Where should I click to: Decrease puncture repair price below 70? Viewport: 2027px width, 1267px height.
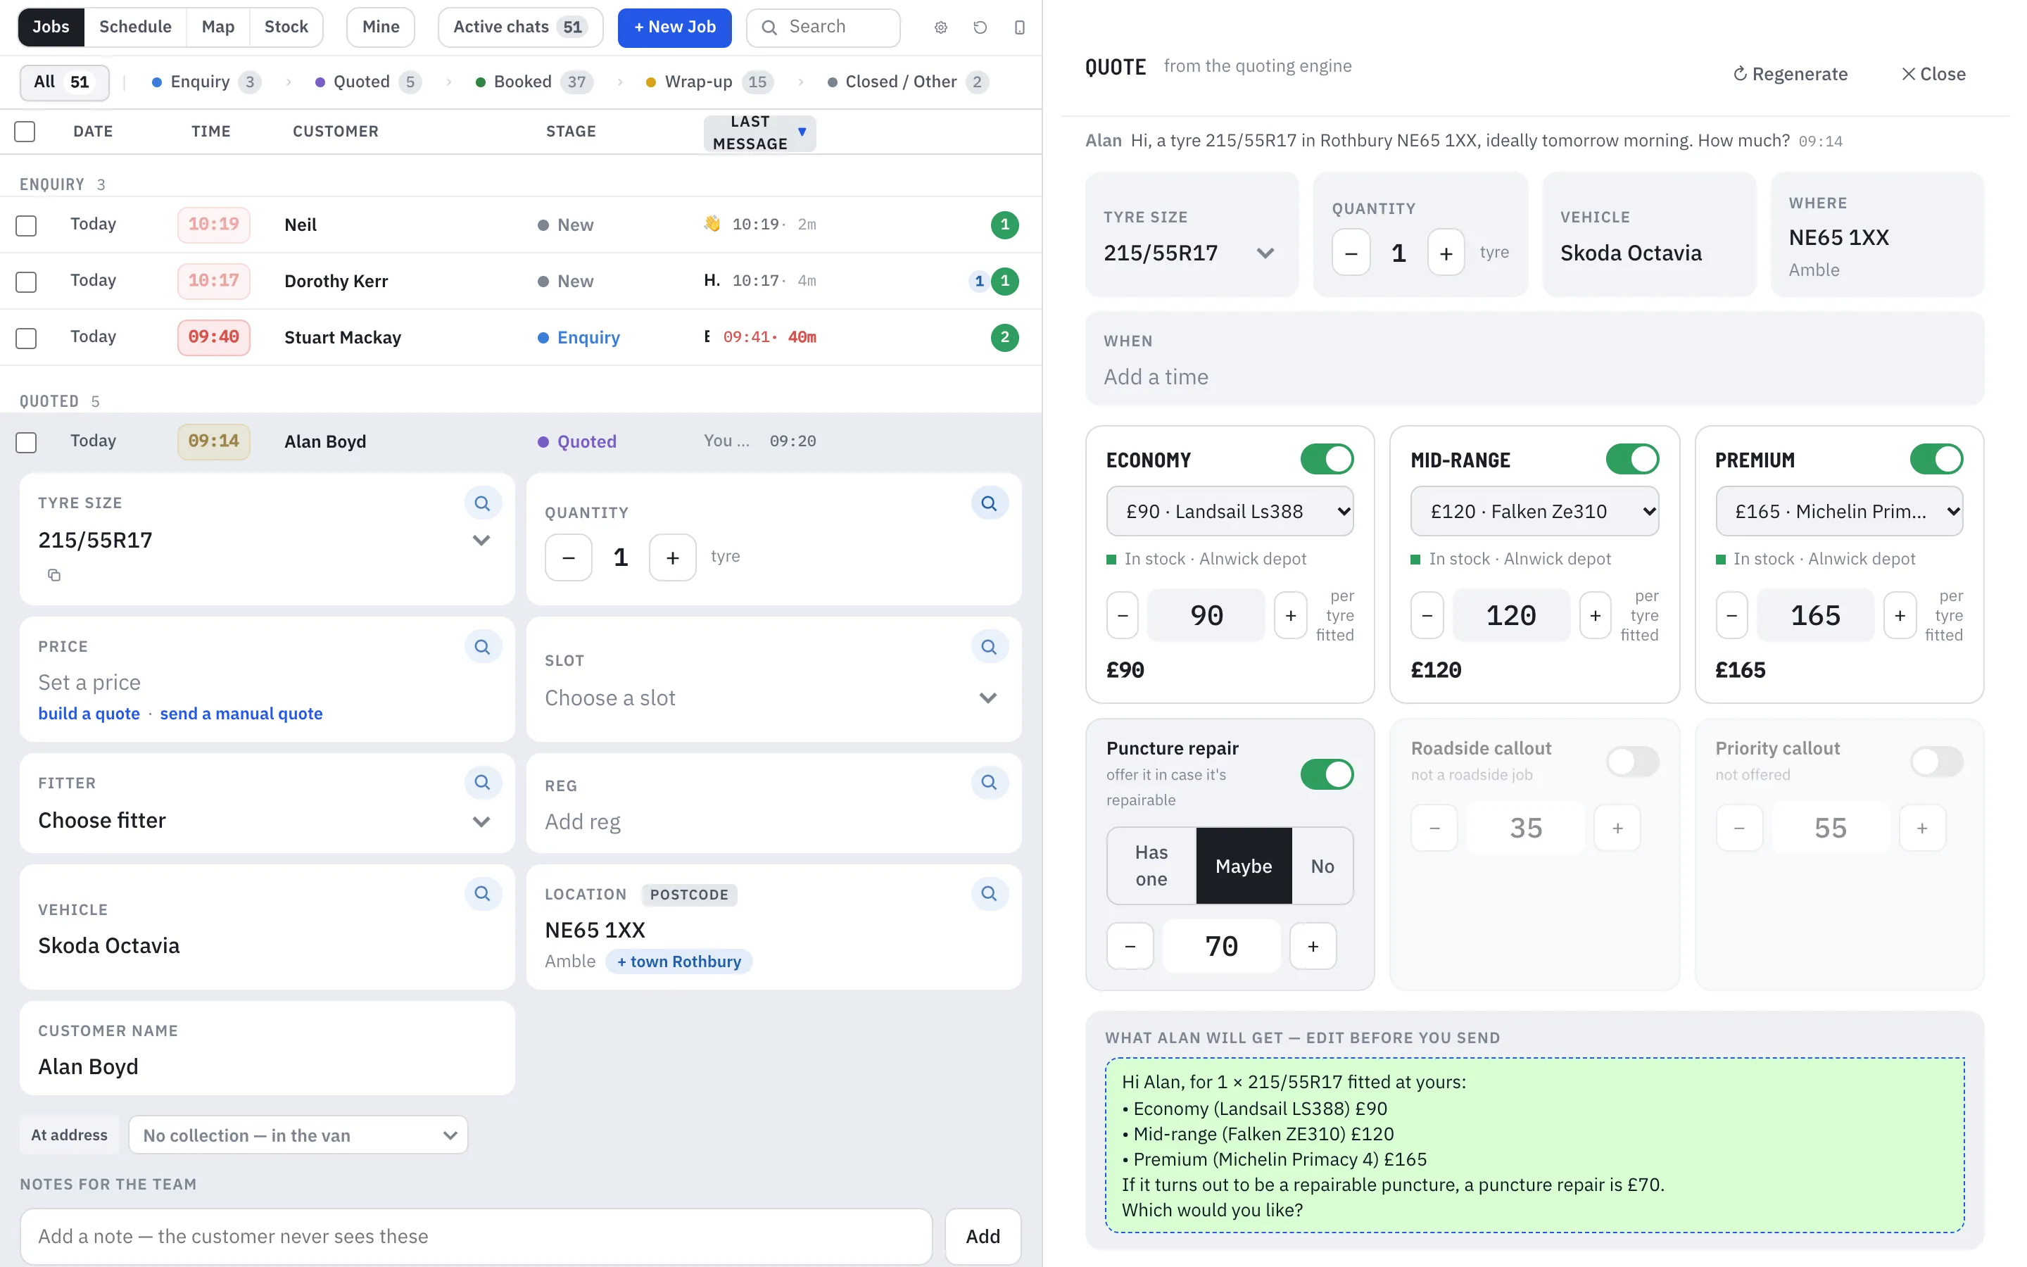click(x=1130, y=946)
